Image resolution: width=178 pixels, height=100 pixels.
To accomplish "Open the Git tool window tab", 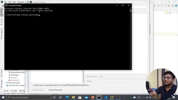I will (6, 91).
